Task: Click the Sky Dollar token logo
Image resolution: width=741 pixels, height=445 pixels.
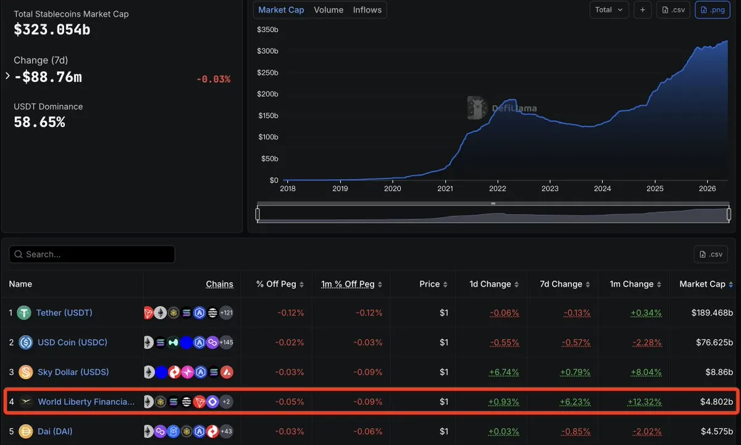Action: point(25,372)
